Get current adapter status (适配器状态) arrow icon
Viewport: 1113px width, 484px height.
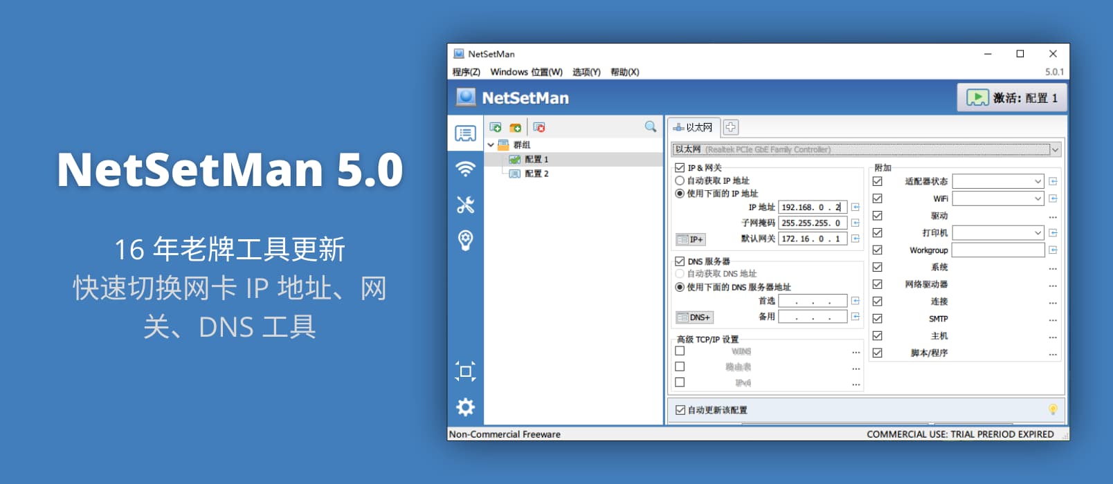point(1053,181)
